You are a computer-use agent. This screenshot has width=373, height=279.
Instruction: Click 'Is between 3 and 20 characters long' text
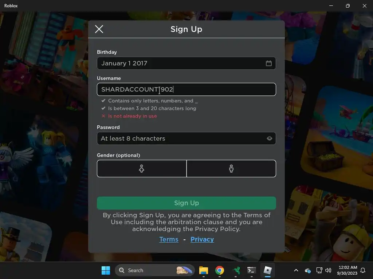click(152, 108)
